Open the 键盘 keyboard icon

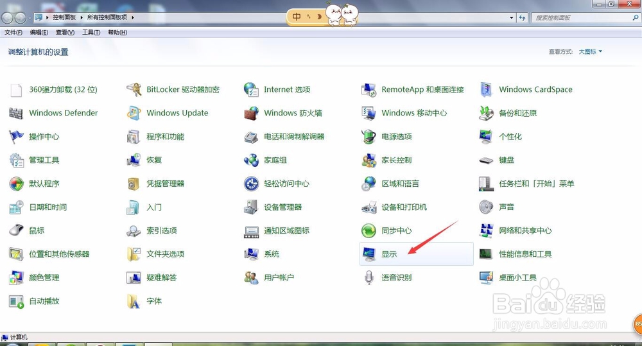click(x=486, y=160)
